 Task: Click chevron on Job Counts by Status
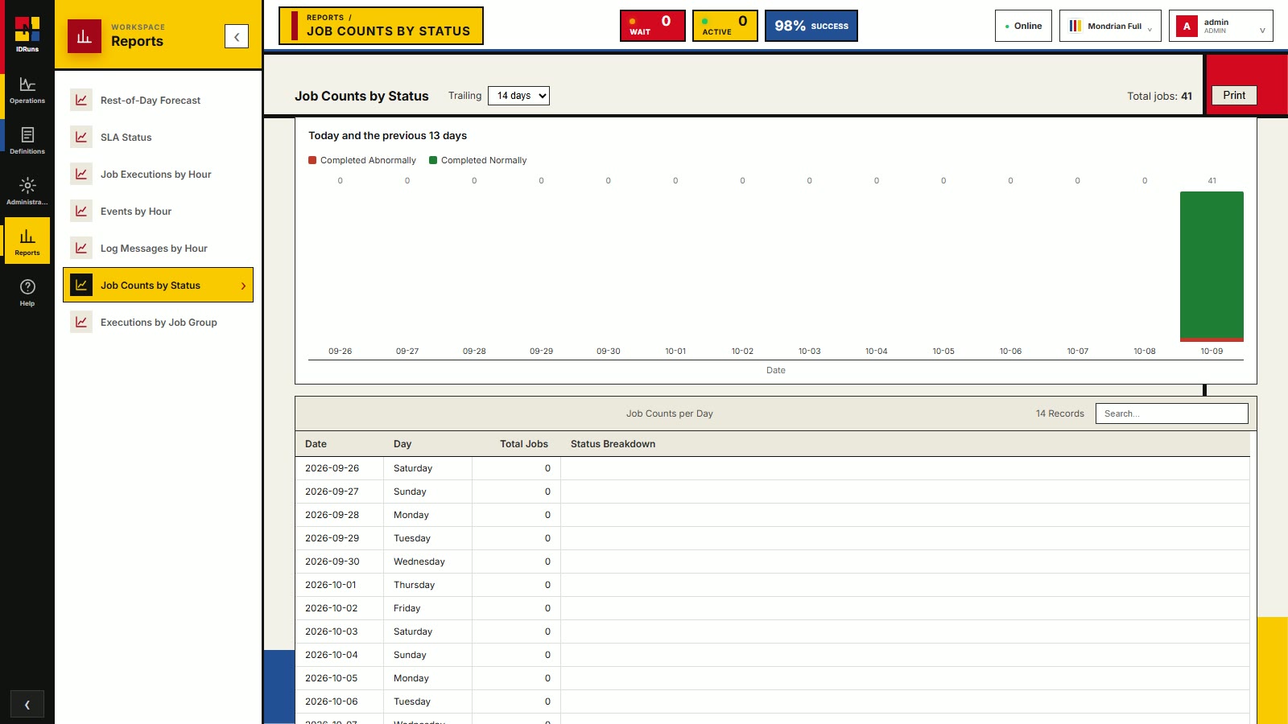point(243,286)
